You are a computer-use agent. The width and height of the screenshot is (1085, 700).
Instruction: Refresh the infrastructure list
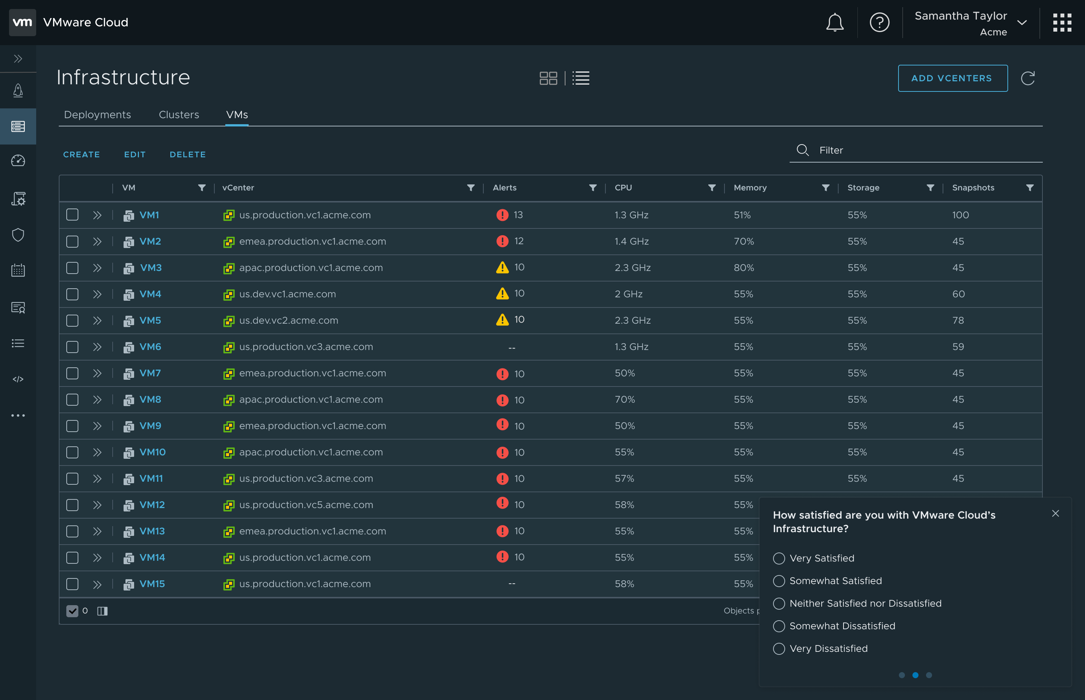[x=1027, y=78]
